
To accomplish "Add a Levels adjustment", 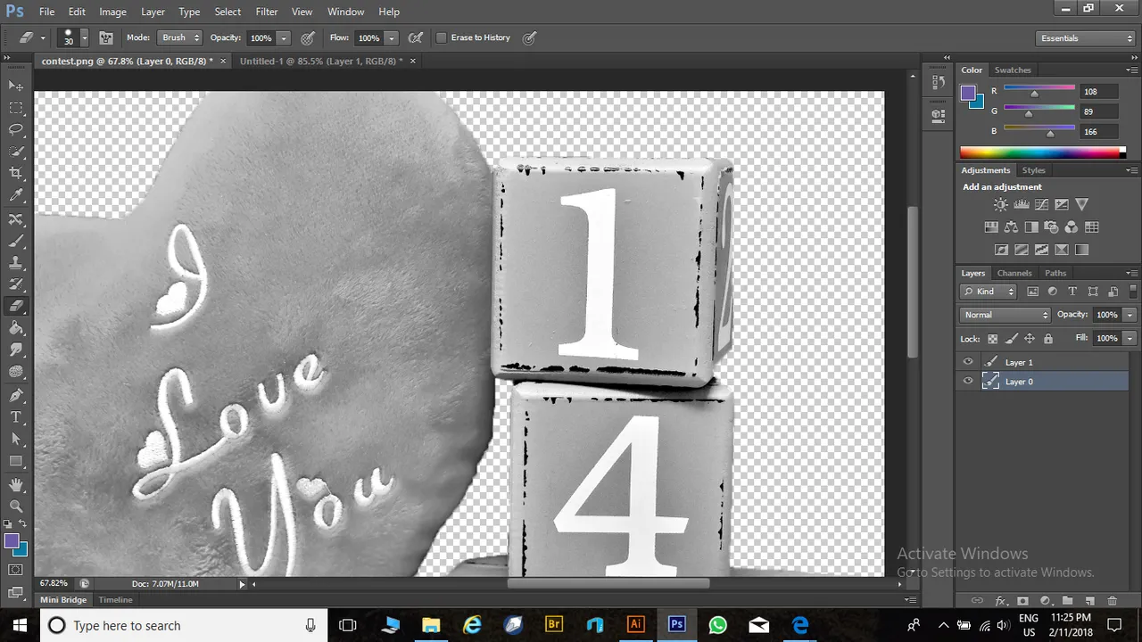I will (1022, 205).
